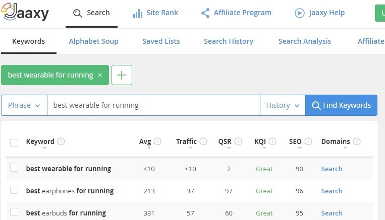385x220 pixels.
Task: Click the QSR value 97
Action: 229,191
